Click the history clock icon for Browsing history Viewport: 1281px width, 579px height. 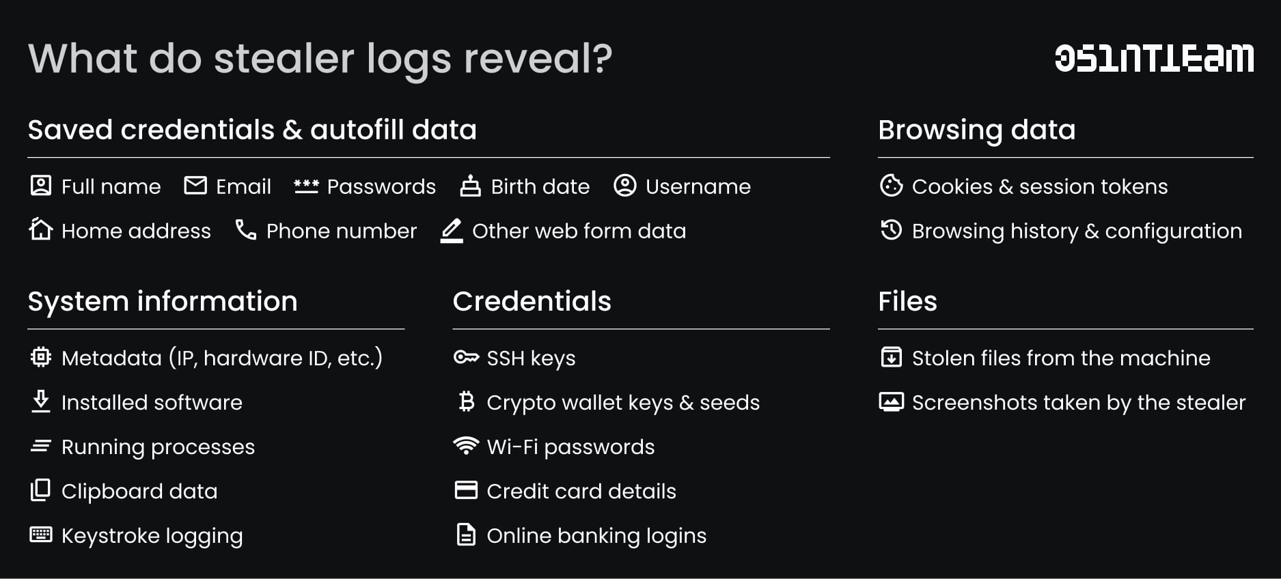point(891,230)
